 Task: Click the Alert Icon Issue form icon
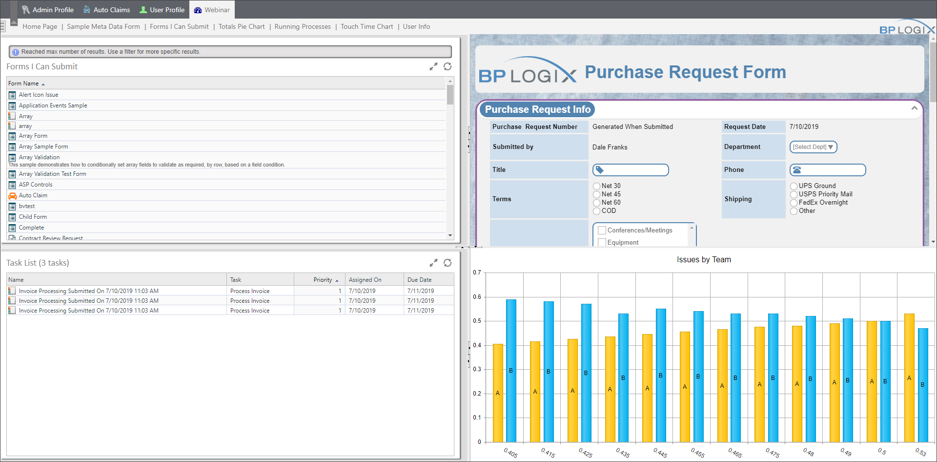(12, 95)
